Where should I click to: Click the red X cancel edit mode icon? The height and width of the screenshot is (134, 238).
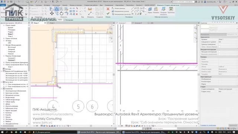tap(108, 9)
